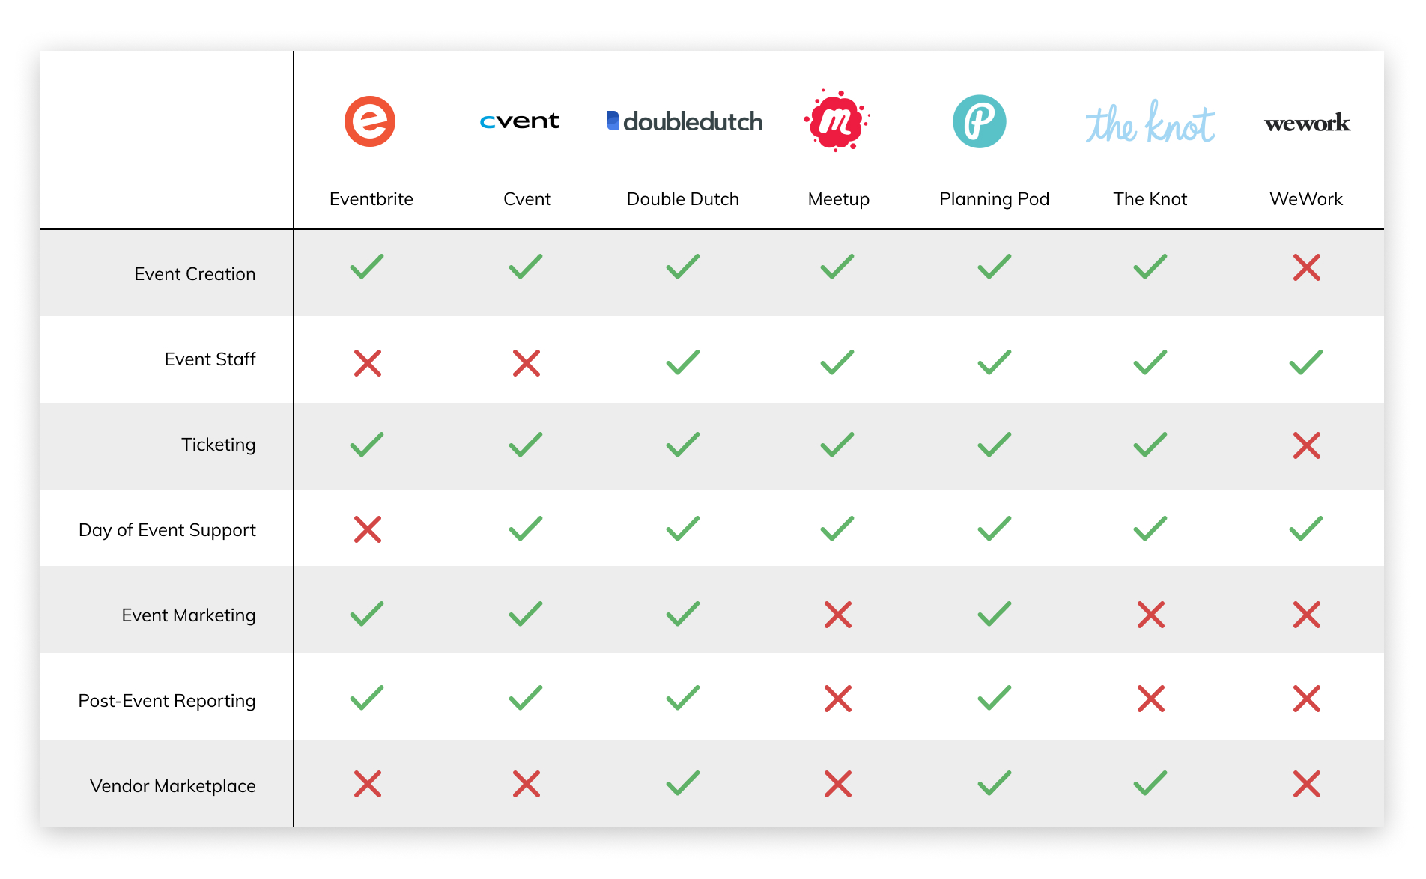The width and height of the screenshot is (1426, 879).
Task: Click the Planning Pod column heading text
Action: [x=995, y=199]
